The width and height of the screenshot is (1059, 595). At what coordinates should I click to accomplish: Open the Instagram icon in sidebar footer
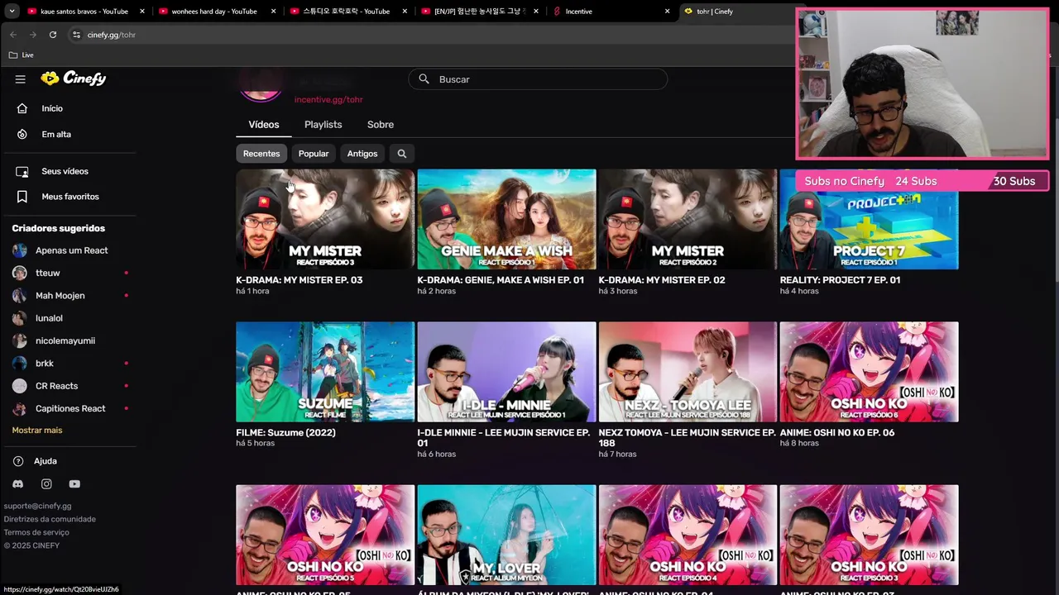point(46,484)
